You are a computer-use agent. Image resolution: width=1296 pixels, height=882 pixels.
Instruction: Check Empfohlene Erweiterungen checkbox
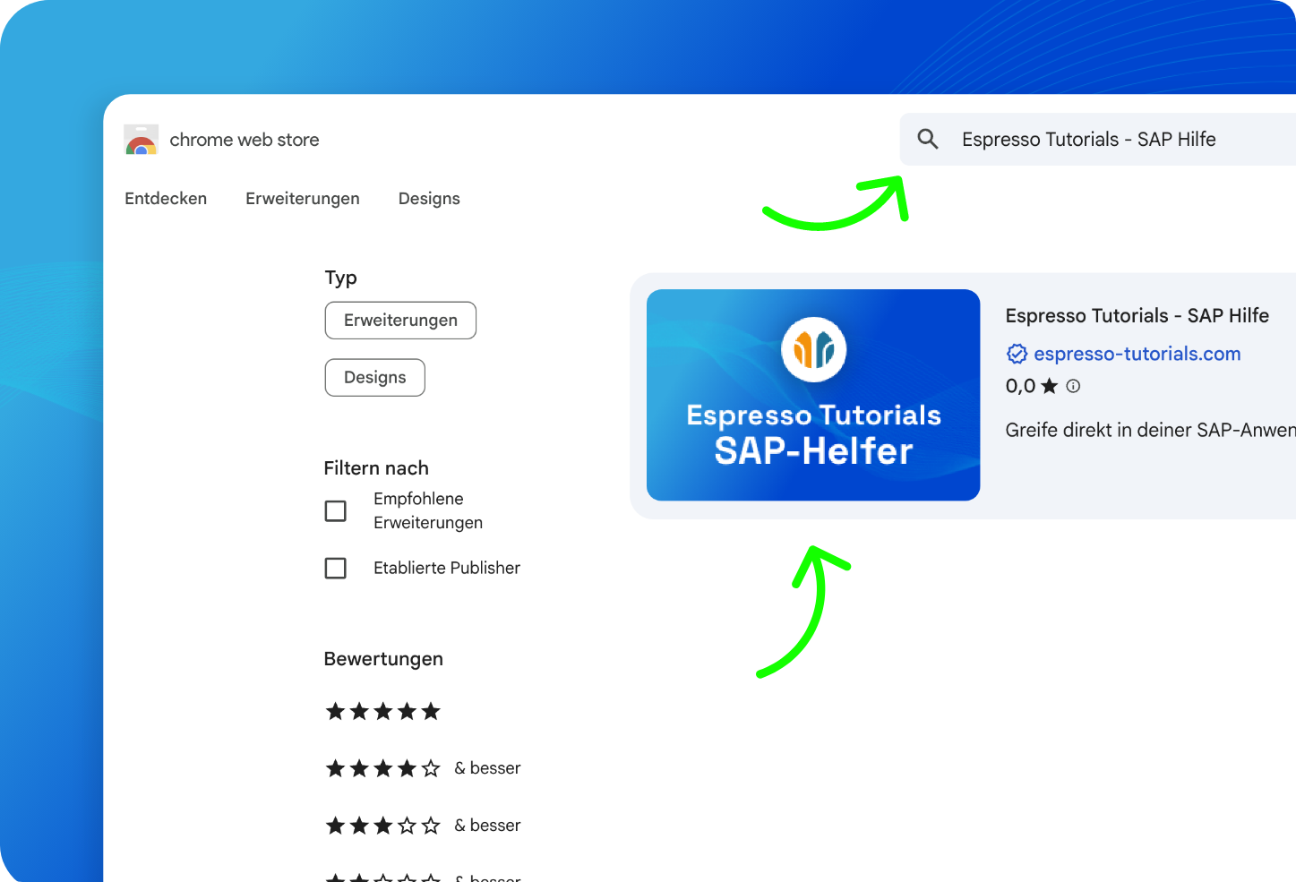(x=335, y=510)
